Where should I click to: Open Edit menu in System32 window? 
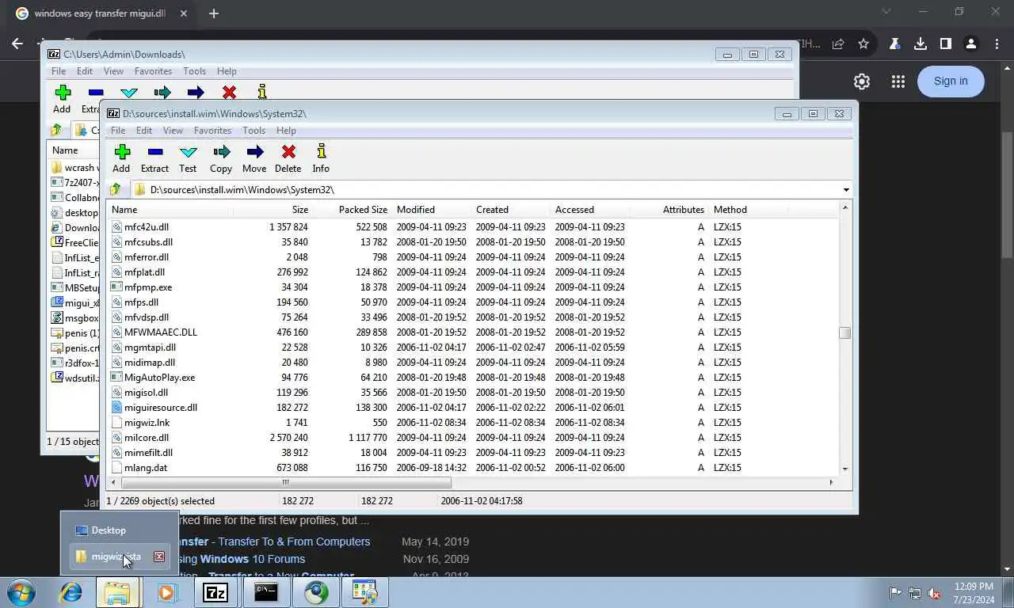(143, 131)
